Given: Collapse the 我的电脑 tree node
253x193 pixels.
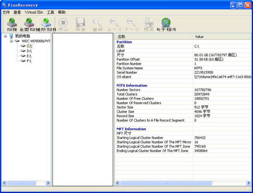Looking at the screenshot, I should tap(5, 36).
